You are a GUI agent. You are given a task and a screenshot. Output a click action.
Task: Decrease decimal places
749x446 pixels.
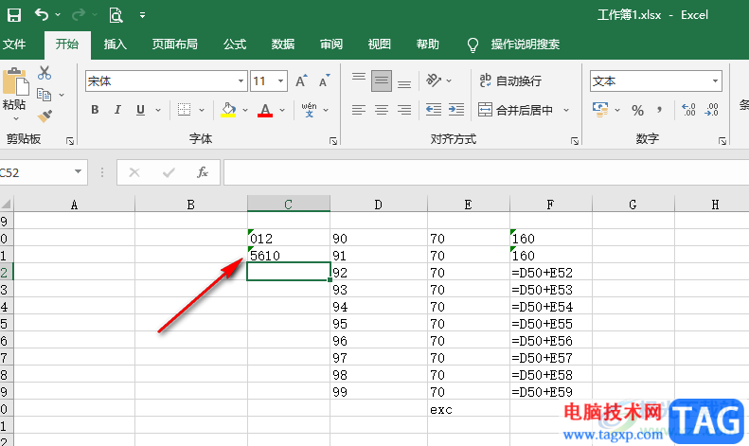click(711, 110)
